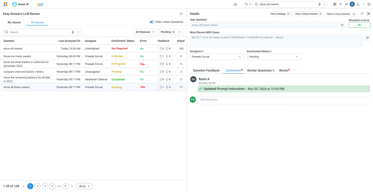Refresh the Easy Answers LLM Review list
373x192 pixels.
pyautogui.click(x=181, y=14)
